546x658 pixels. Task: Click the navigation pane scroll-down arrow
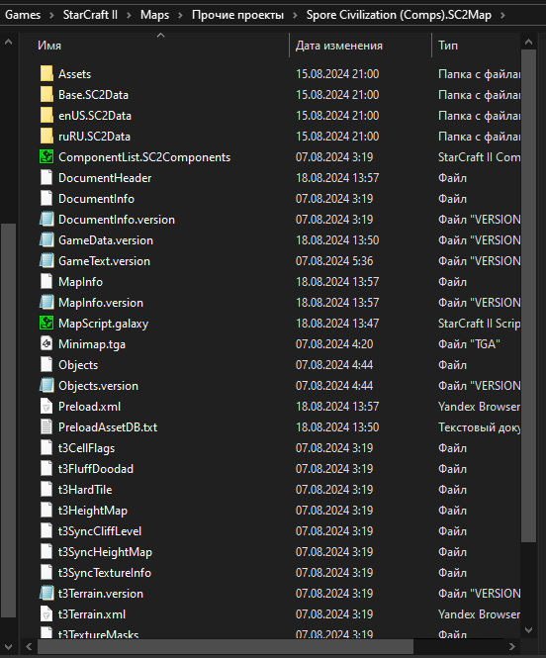coord(8,646)
